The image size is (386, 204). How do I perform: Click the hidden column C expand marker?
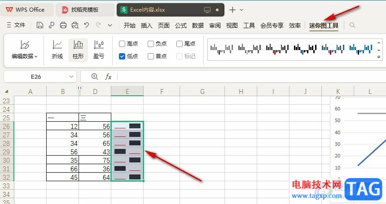pyautogui.click(x=79, y=88)
